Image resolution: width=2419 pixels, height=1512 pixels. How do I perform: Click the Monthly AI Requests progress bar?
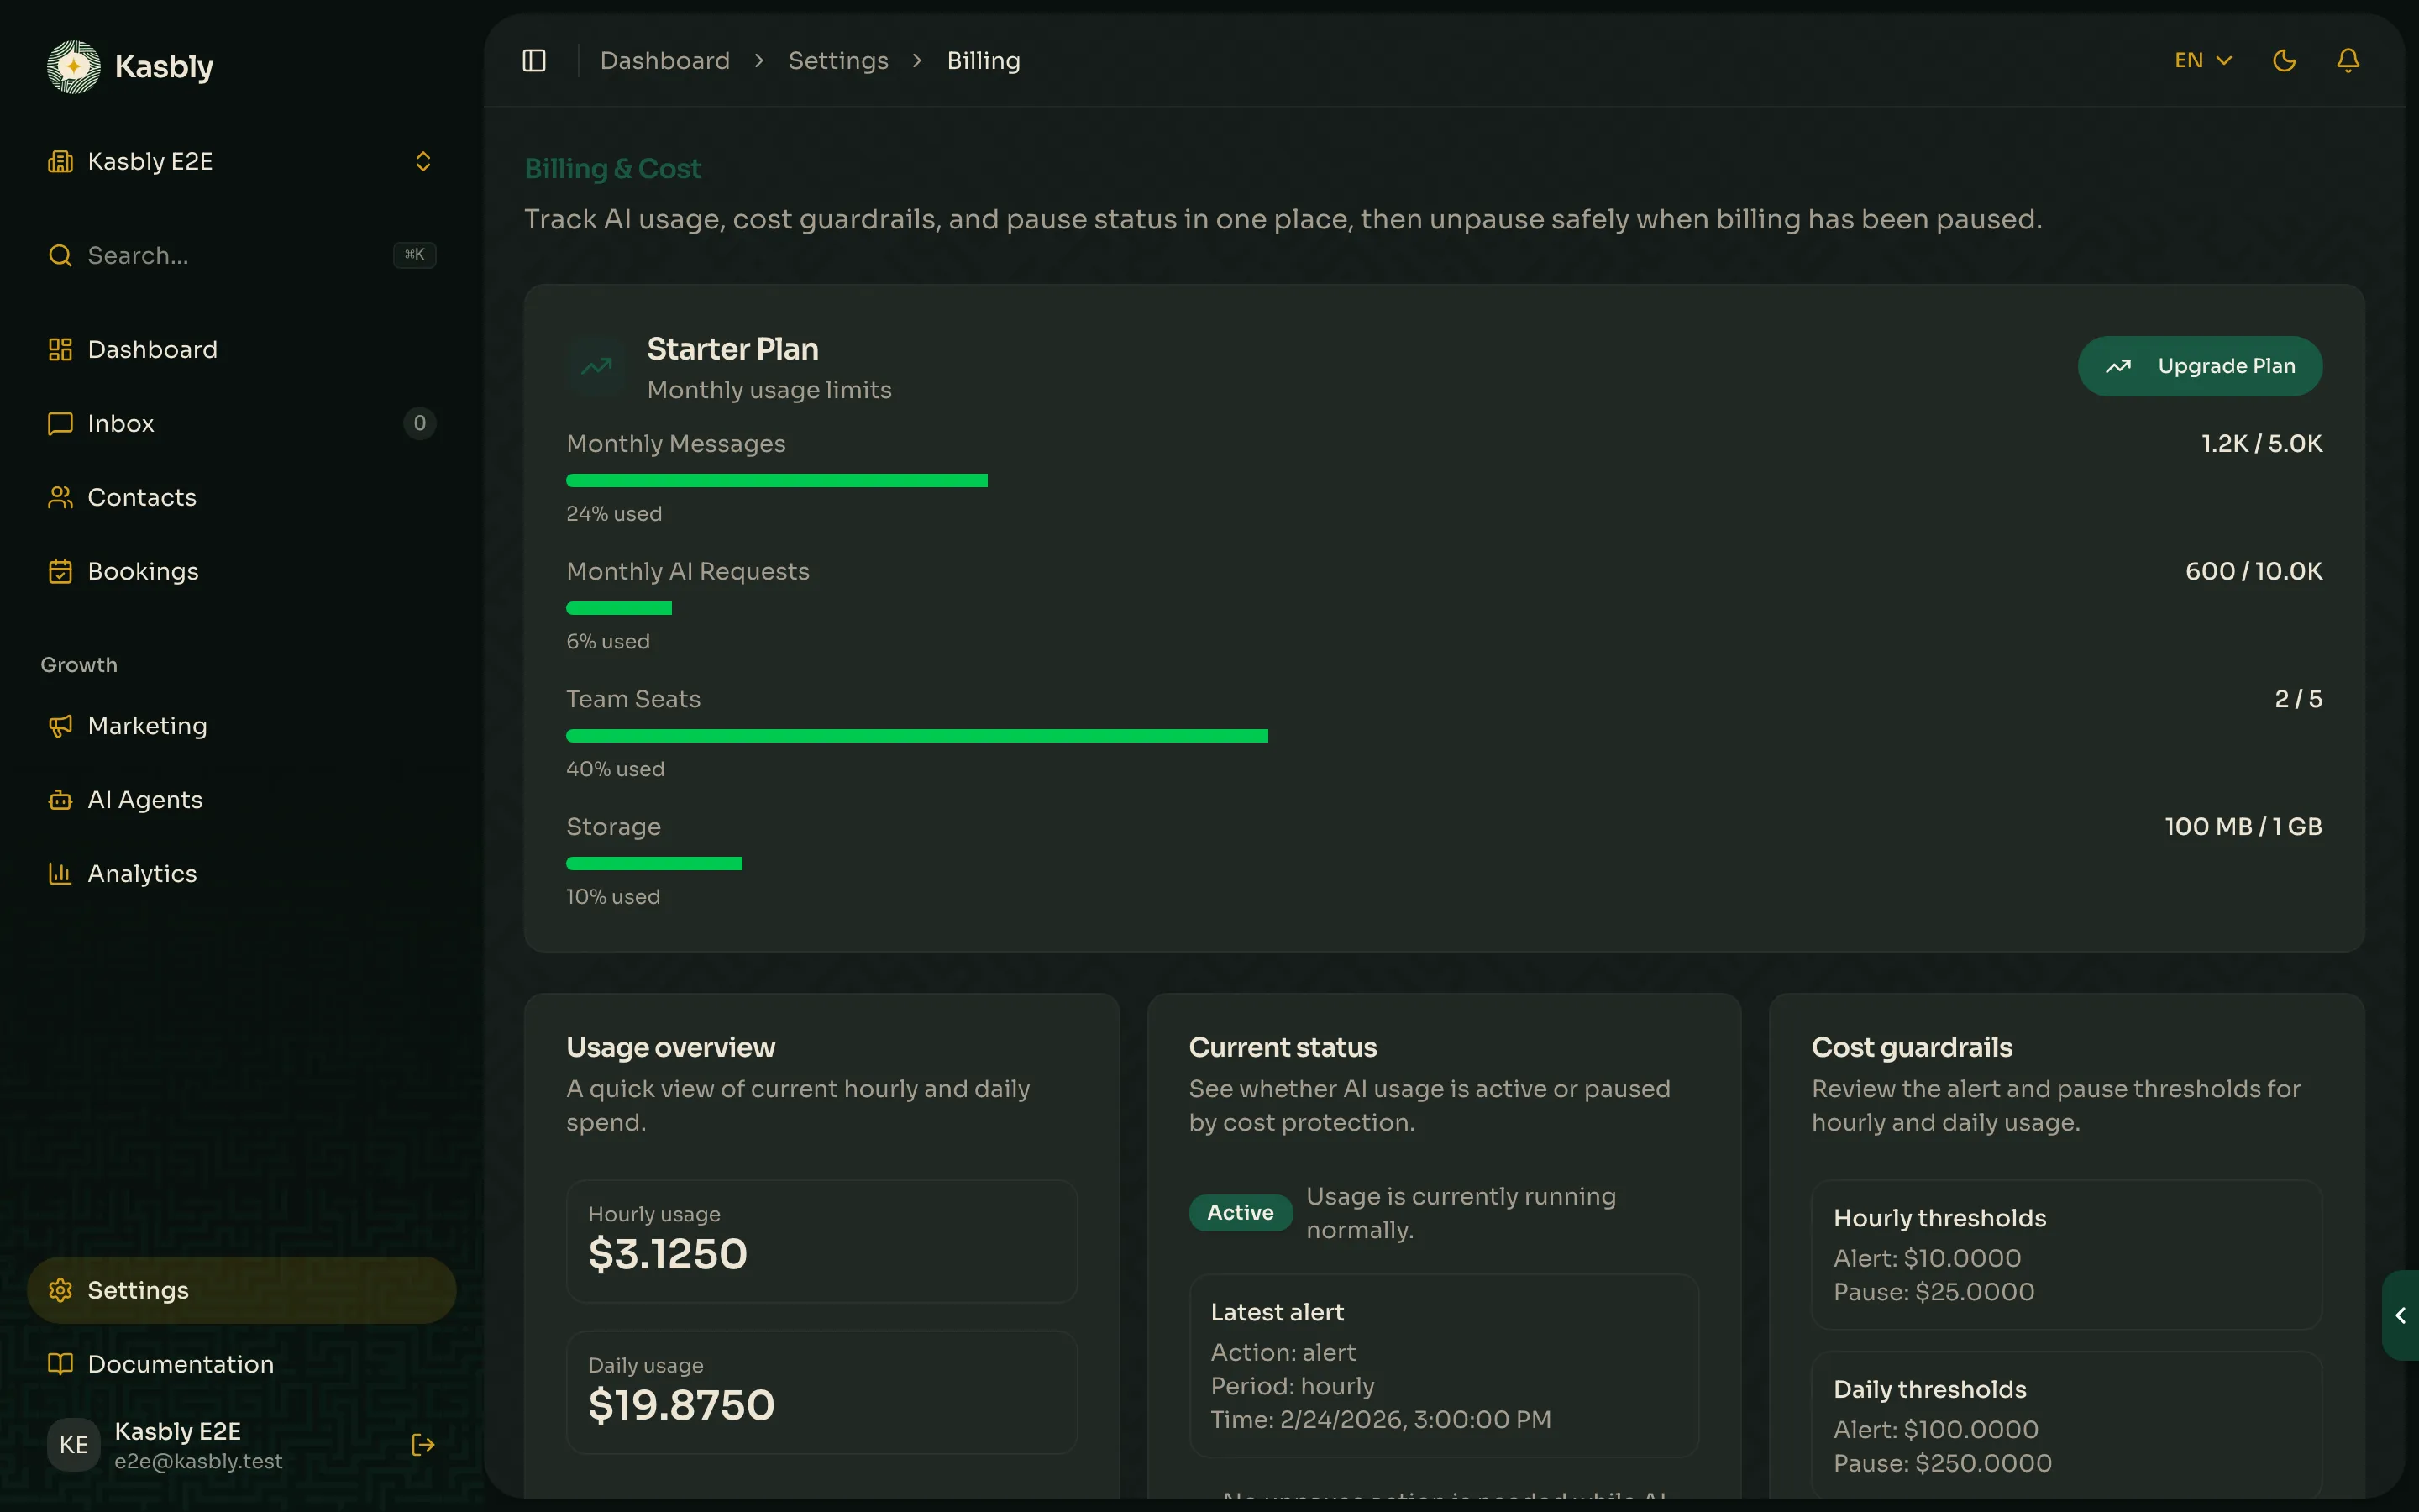pos(1445,608)
